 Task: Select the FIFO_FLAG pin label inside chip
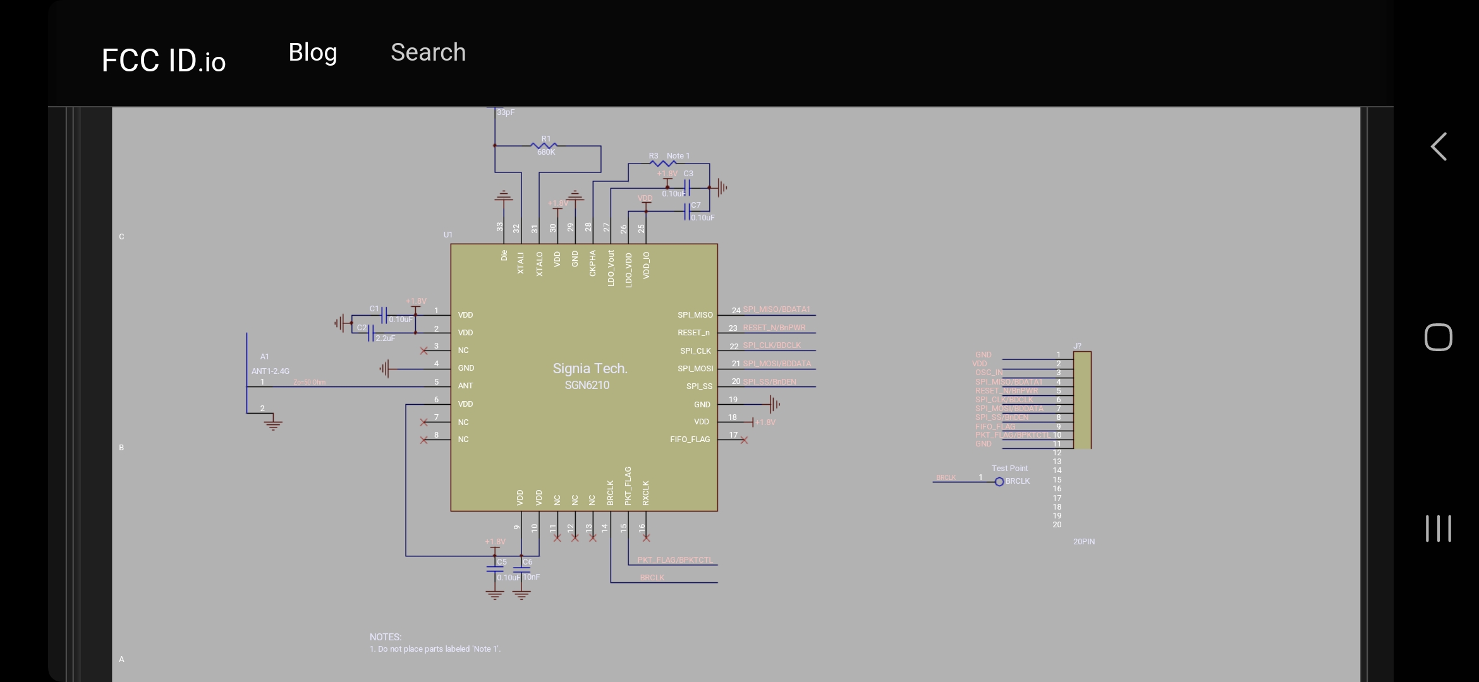pos(690,440)
